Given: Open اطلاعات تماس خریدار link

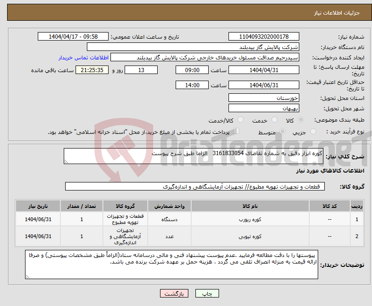Looking at the screenshot, I should click(84, 58).
